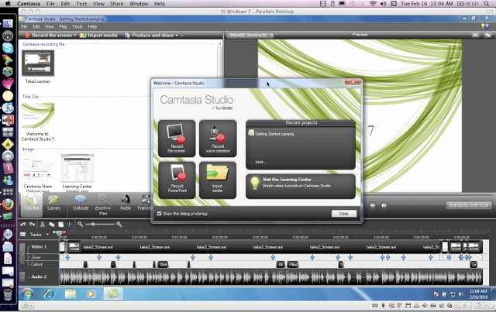Select Learning Center Graphic image thumbnail
This screenshot has width=496, height=312.
[x=77, y=168]
